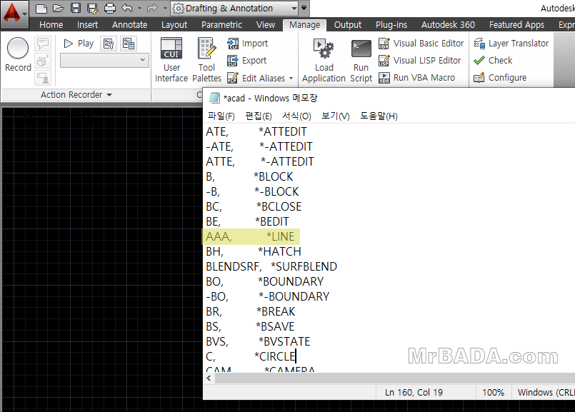Click the Plot printer icon
The width and height of the screenshot is (575, 412).
110,8
